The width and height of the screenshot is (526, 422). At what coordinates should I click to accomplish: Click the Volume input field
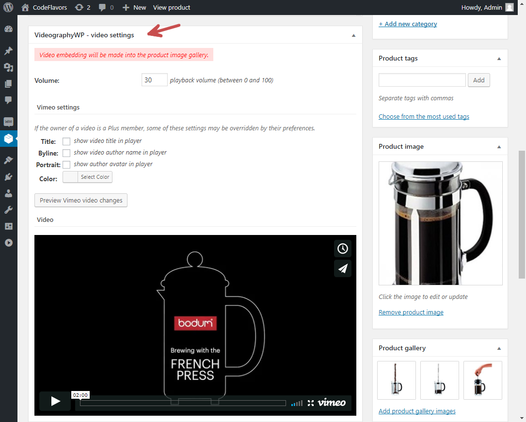coord(154,80)
